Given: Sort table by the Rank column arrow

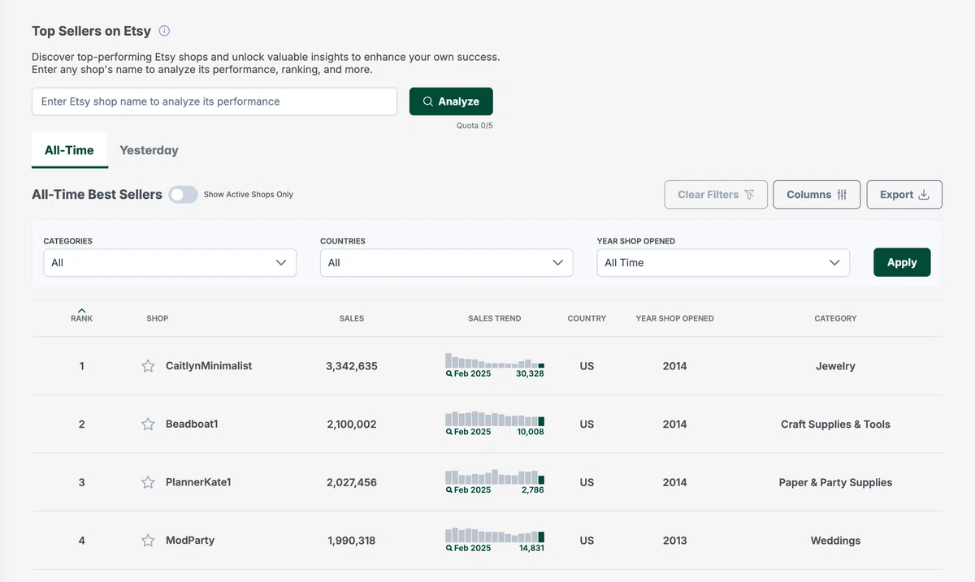Looking at the screenshot, I should point(81,310).
